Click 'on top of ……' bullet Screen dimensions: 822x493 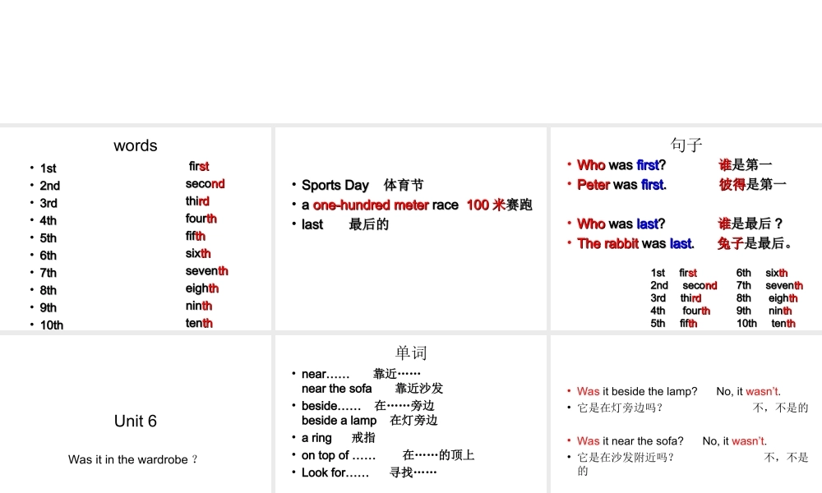tap(388, 454)
